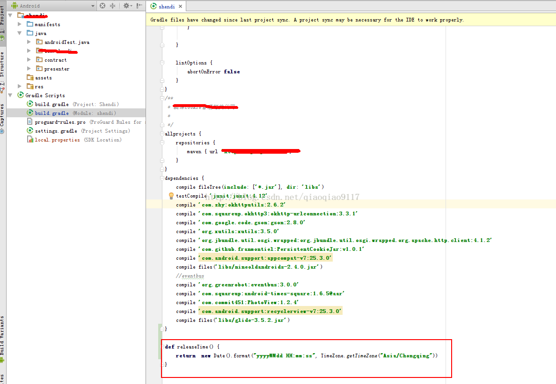Click the assets folder icon
This screenshot has width=556, height=384.
coord(30,78)
